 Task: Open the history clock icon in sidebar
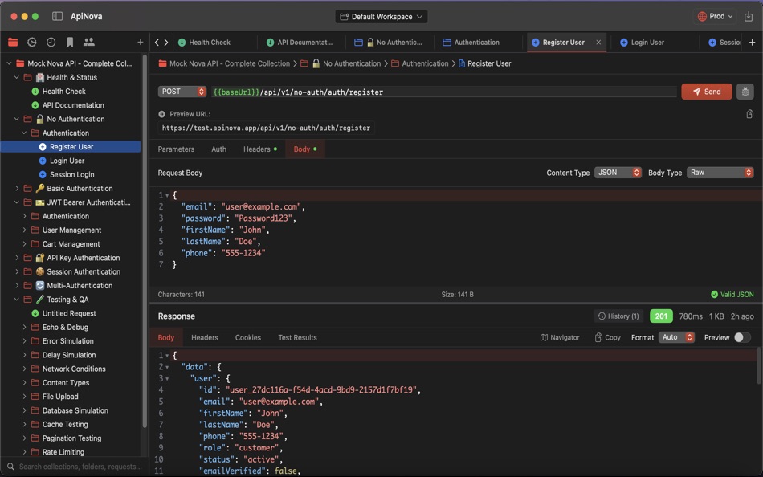coord(51,43)
